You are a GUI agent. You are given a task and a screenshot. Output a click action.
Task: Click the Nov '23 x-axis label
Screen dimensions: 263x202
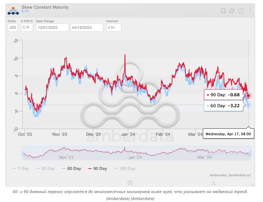[60, 134]
